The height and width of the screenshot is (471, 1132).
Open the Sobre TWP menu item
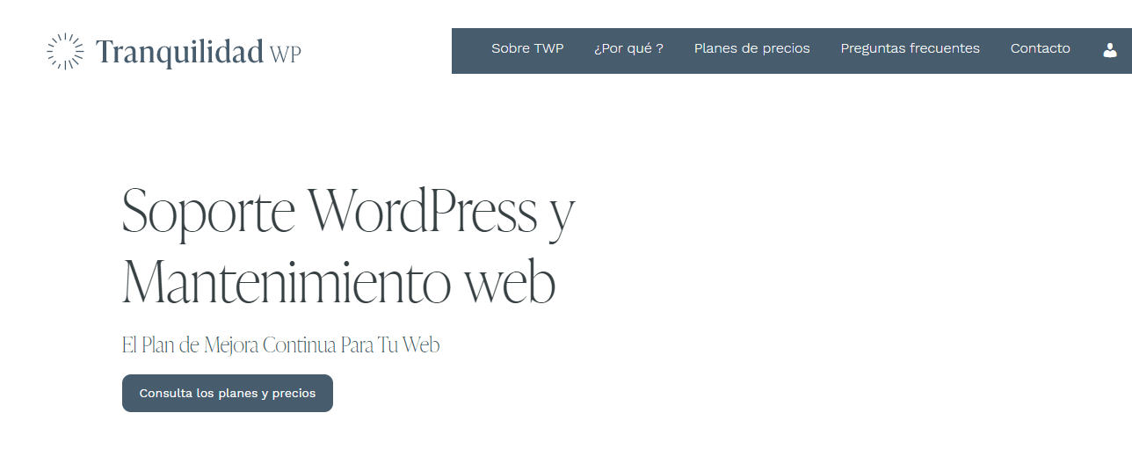527,48
